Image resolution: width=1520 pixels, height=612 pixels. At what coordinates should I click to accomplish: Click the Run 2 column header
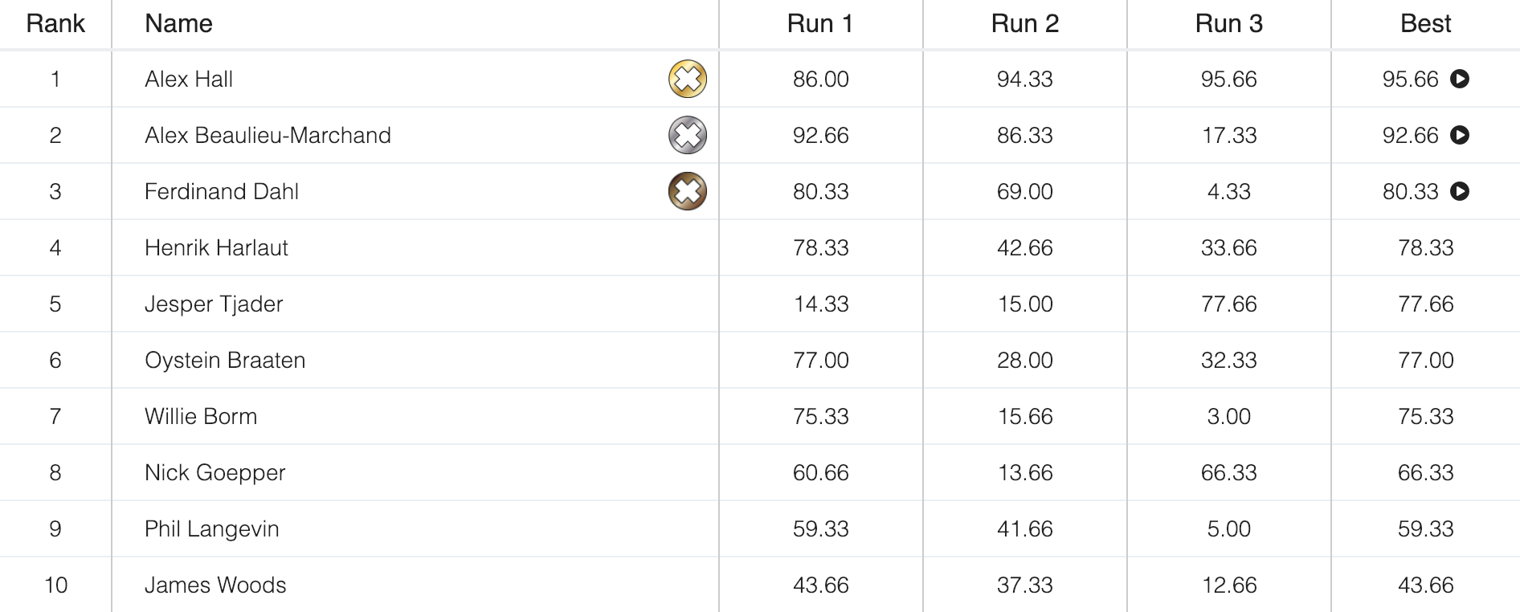(x=1024, y=23)
